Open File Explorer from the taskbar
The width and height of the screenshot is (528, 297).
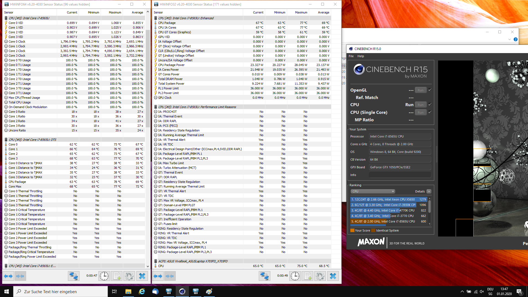click(x=128, y=291)
